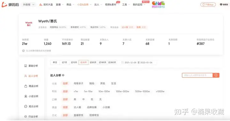
Task: Select the 近360天 time range
Action: [x=112, y=62]
